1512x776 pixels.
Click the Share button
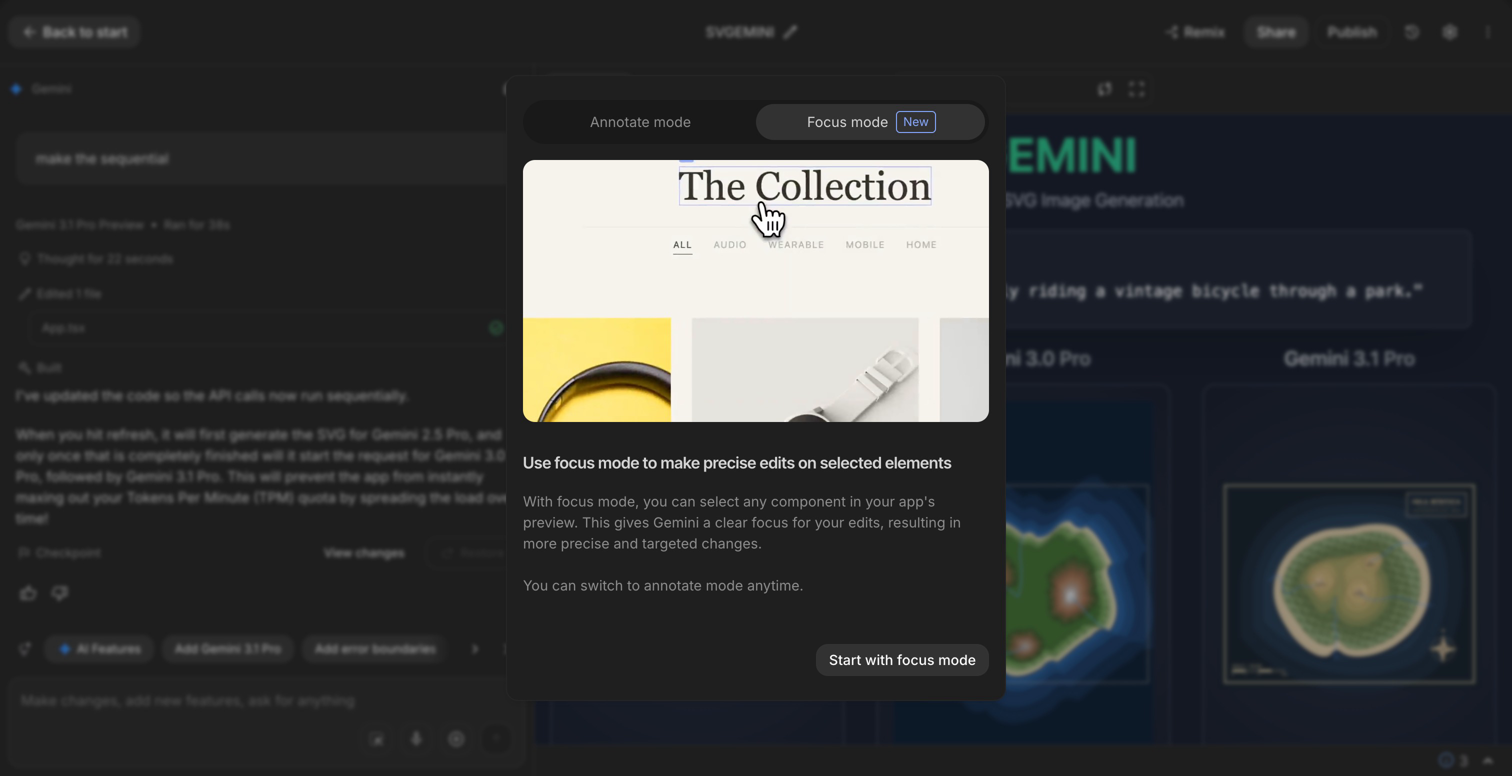point(1275,31)
